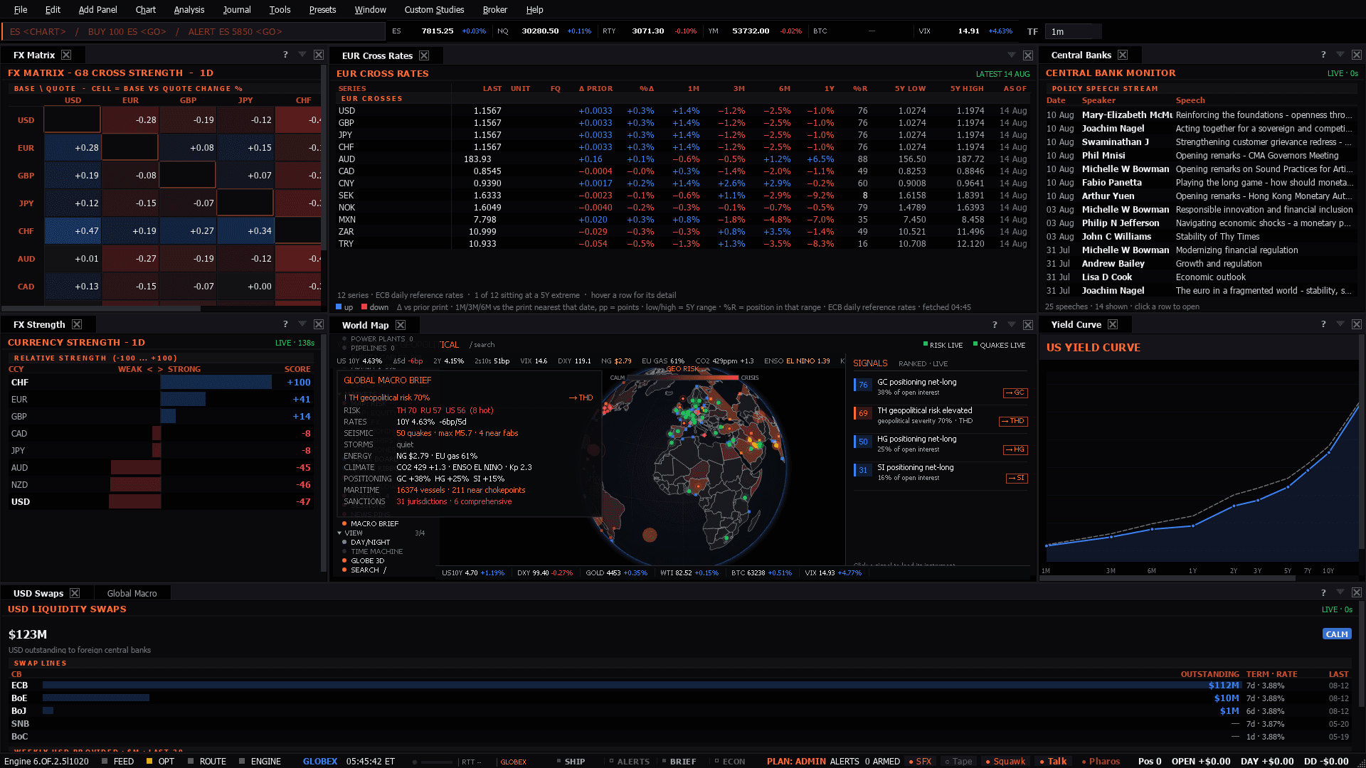Close the FX Matrix tab X icon

(x=66, y=55)
